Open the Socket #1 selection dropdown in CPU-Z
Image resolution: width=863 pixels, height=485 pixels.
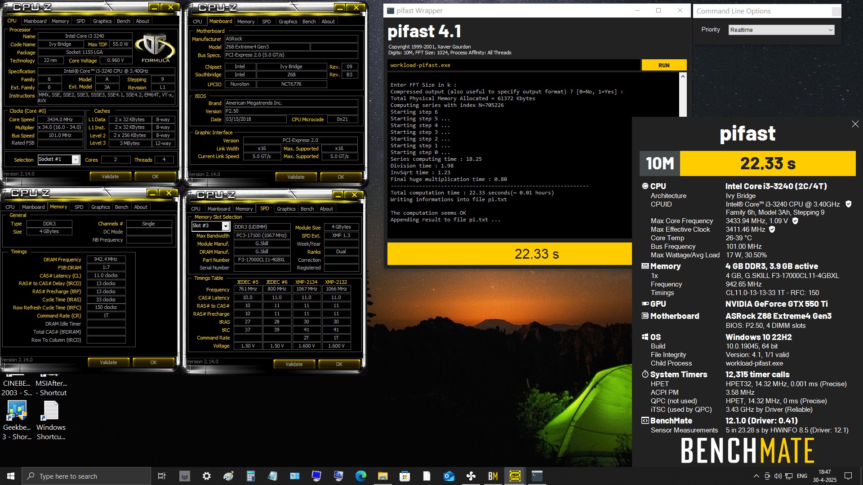click(58, 159)
